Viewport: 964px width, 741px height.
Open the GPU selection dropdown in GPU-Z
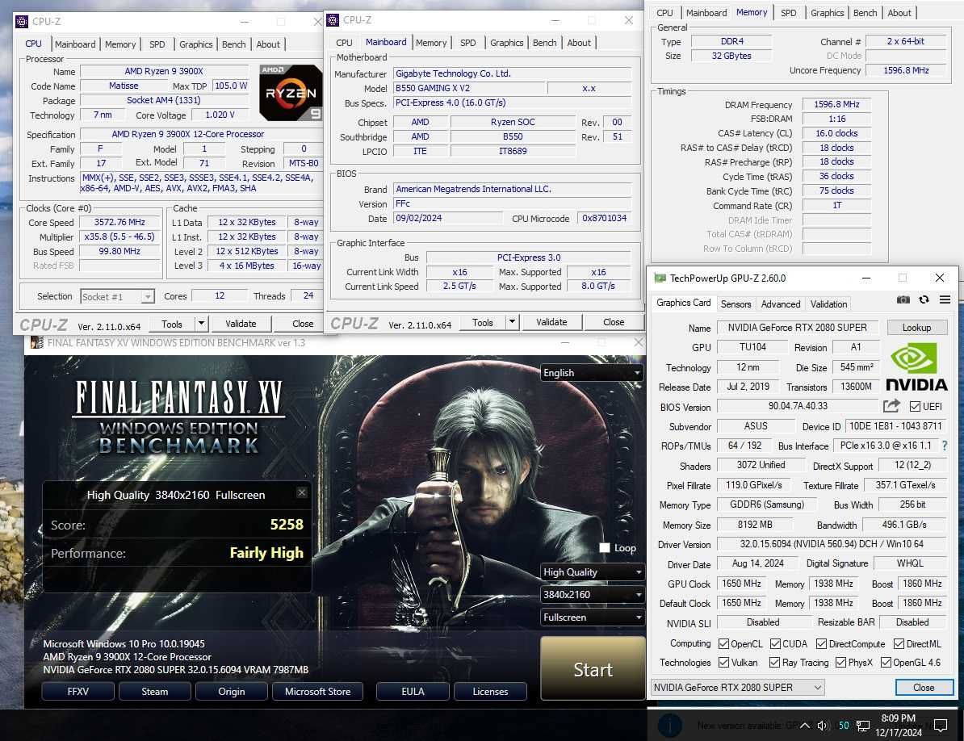point(737,687)
